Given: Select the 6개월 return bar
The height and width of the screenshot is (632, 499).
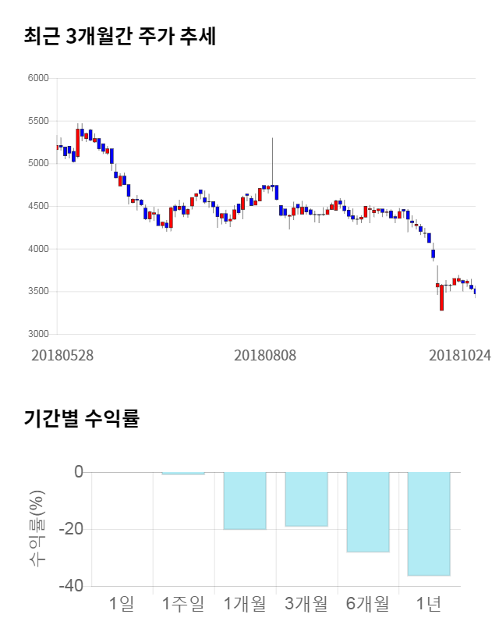Looking at the screenshot, I should point(368,512).
